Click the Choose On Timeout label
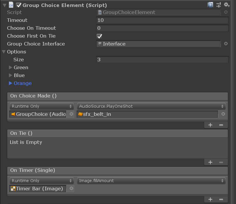The image size is (236, 204). [x=31, y=28]
